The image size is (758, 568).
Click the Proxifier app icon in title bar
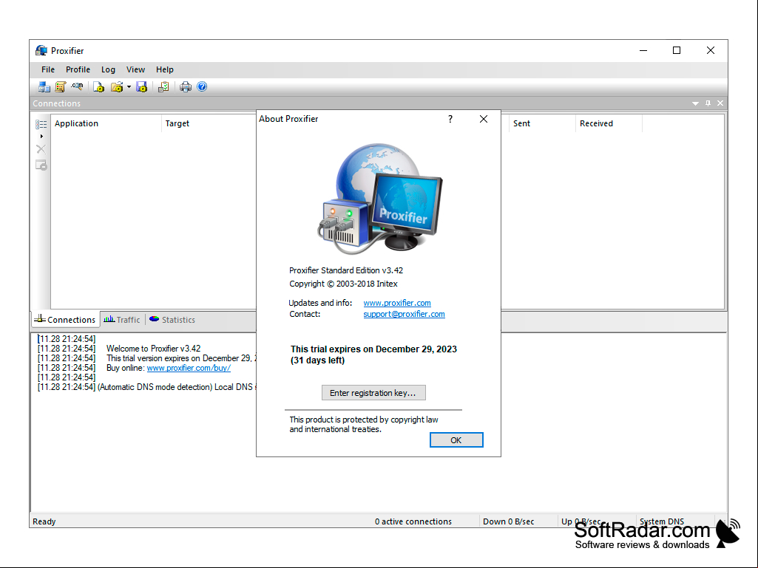[x=41, y=51]
